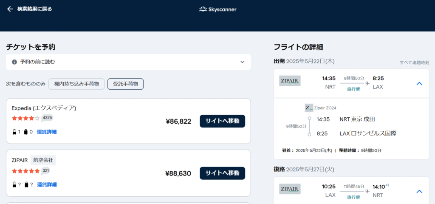Click the 次を含むもののみ label
Viewport: 435px width, 204px height.
pyautogui.click(x=25, y=84)
